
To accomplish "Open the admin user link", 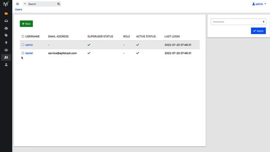I will 29,45.
